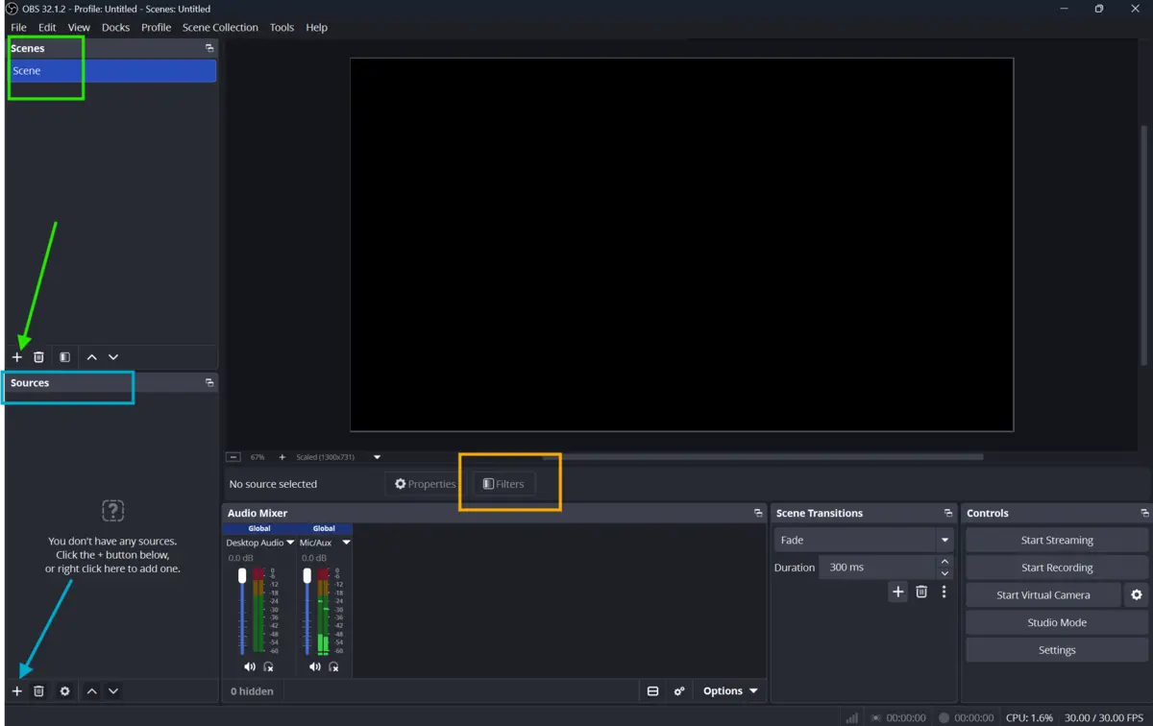
Task: Open advanced audio properties gears icon
Action: [x=679, y=691]
